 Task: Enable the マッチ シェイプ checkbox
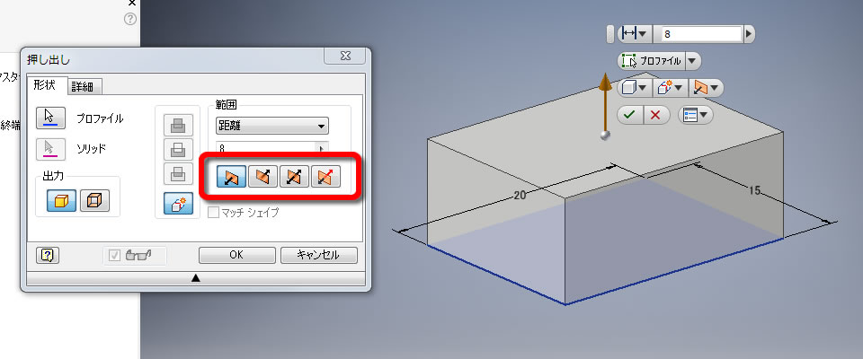pyautogui.click(x=213, y=212)
